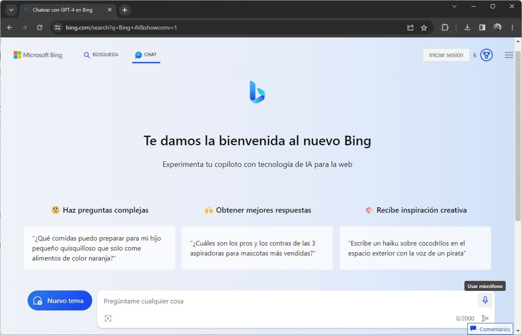This screenshot has width=522, height=335.
Task: Click the 0/2000 character counter
Action: [465, 318]
